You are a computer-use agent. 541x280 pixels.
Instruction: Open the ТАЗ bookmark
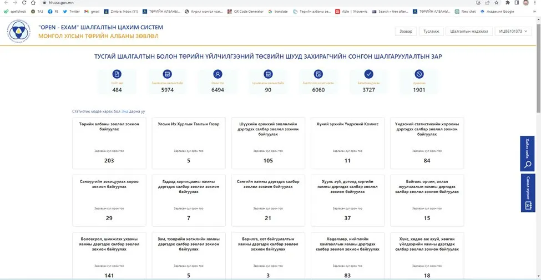pos(37,12)
